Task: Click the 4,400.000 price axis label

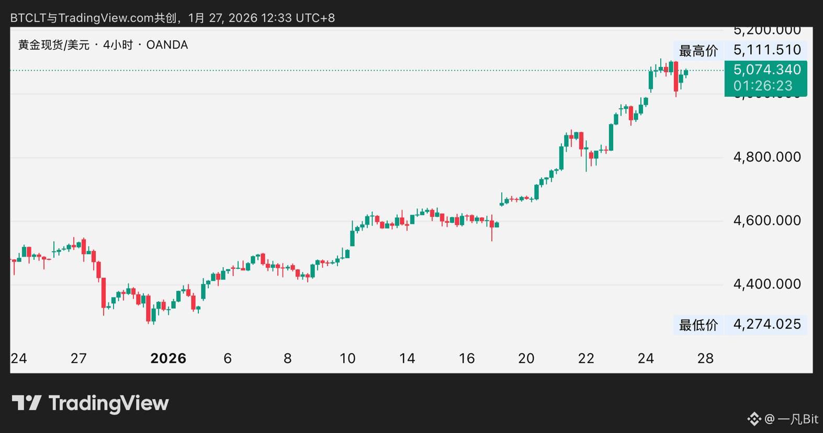Action: pyautogui.click(x=767, y=284)
